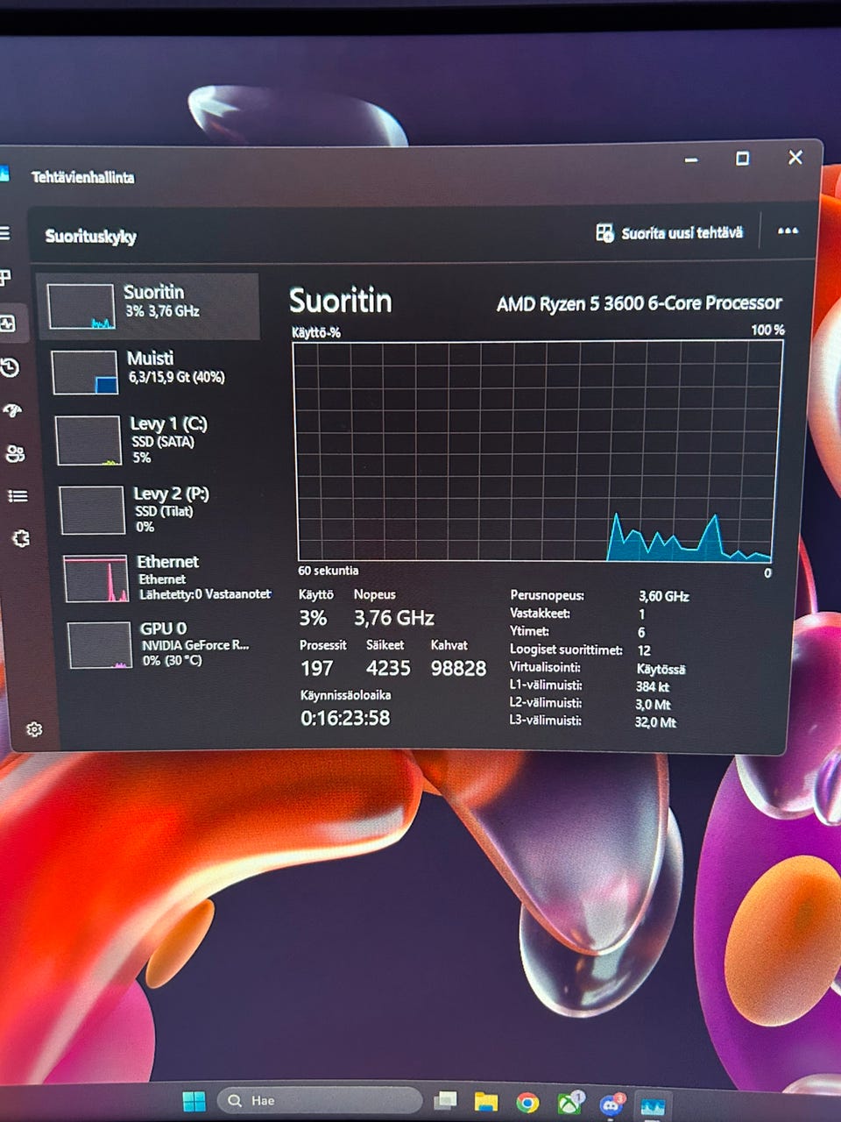Click Loogiset suorittimet value 12
Viewport: 841px width, 1122px height.
(644, 650)
